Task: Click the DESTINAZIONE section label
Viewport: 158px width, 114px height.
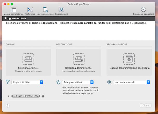Action: (64, 44)
